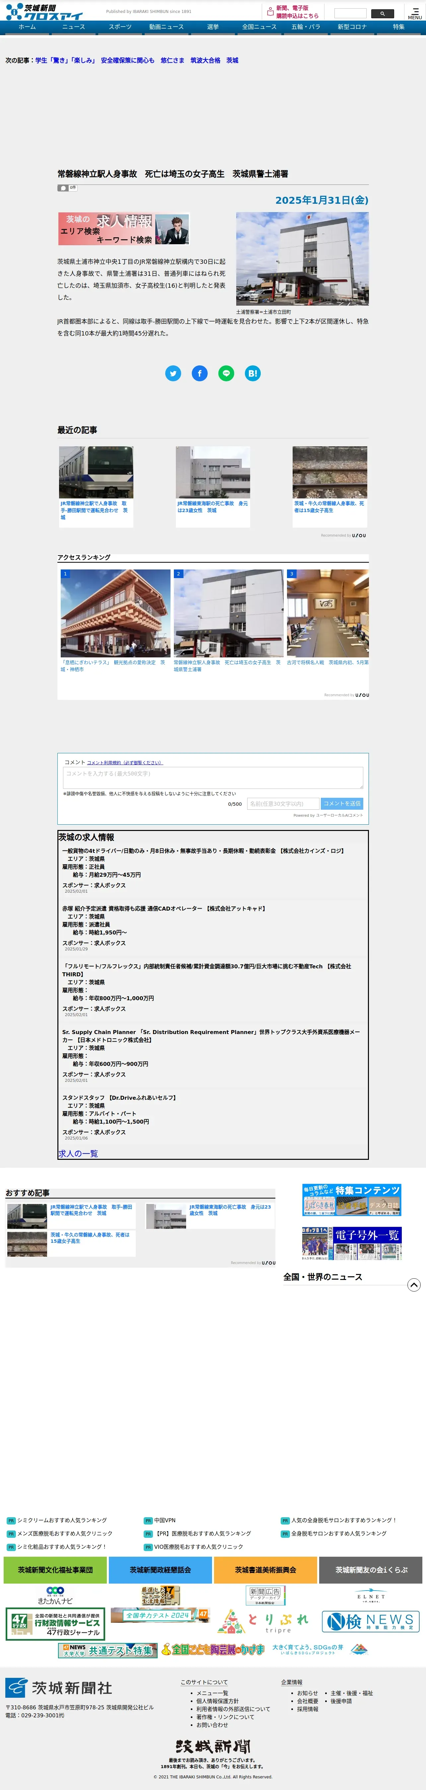Click the commenter name input field
The image size is (426, 1790).
283,803
